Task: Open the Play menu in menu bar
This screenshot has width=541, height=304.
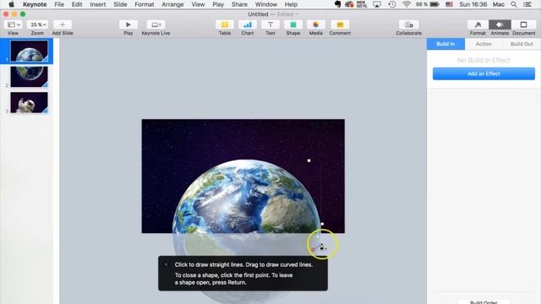Action: (x=218, y=4)
